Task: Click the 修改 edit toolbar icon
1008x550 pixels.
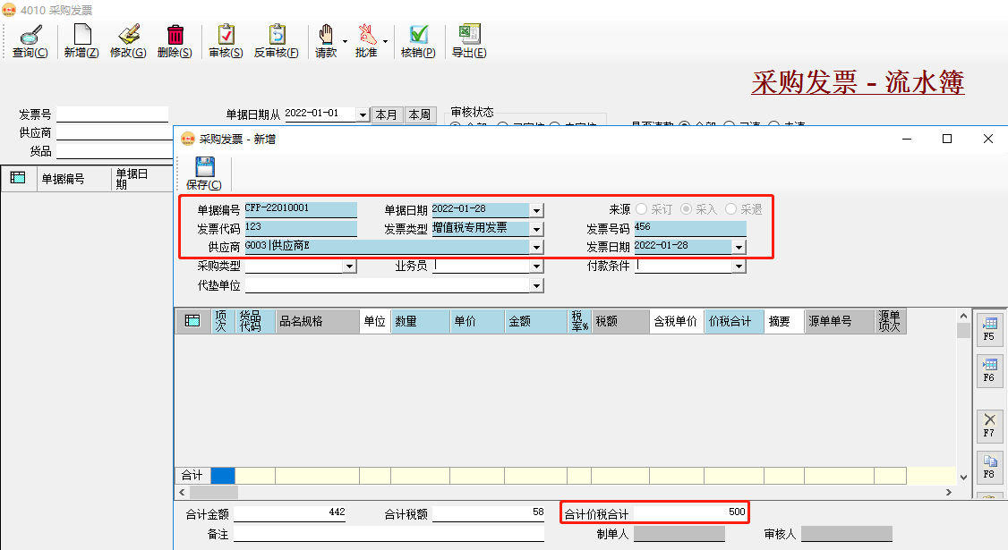Action: tap(128, 35)
